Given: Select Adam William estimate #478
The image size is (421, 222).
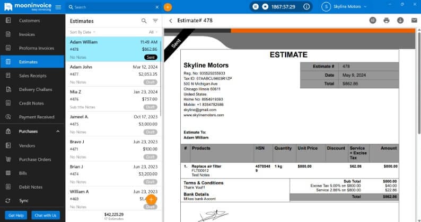Looking at the screenshot, I should click(113, 49).
